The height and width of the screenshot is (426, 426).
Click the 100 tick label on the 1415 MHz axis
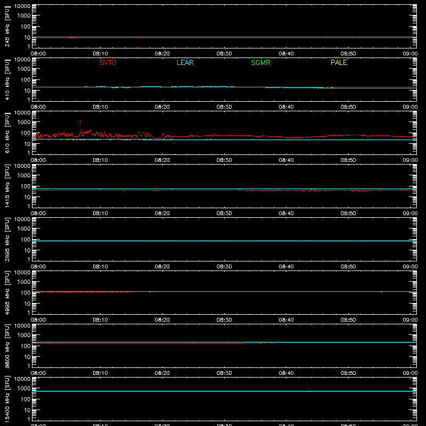[x=26, y=186]
